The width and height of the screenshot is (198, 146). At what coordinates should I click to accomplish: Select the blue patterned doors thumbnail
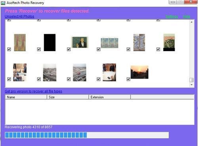coord(139,42)
